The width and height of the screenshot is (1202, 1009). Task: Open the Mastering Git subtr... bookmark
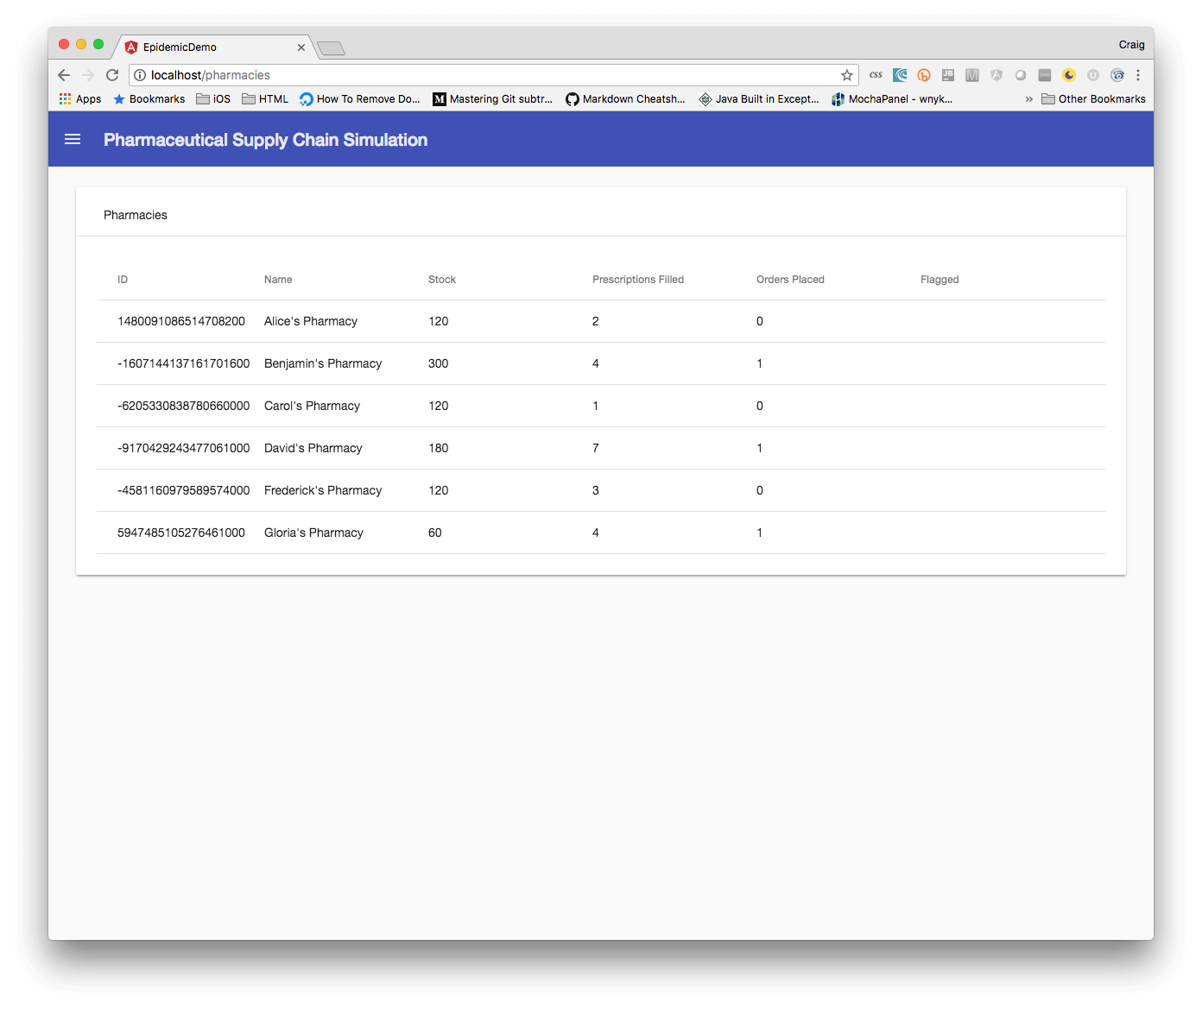[492, 99]
